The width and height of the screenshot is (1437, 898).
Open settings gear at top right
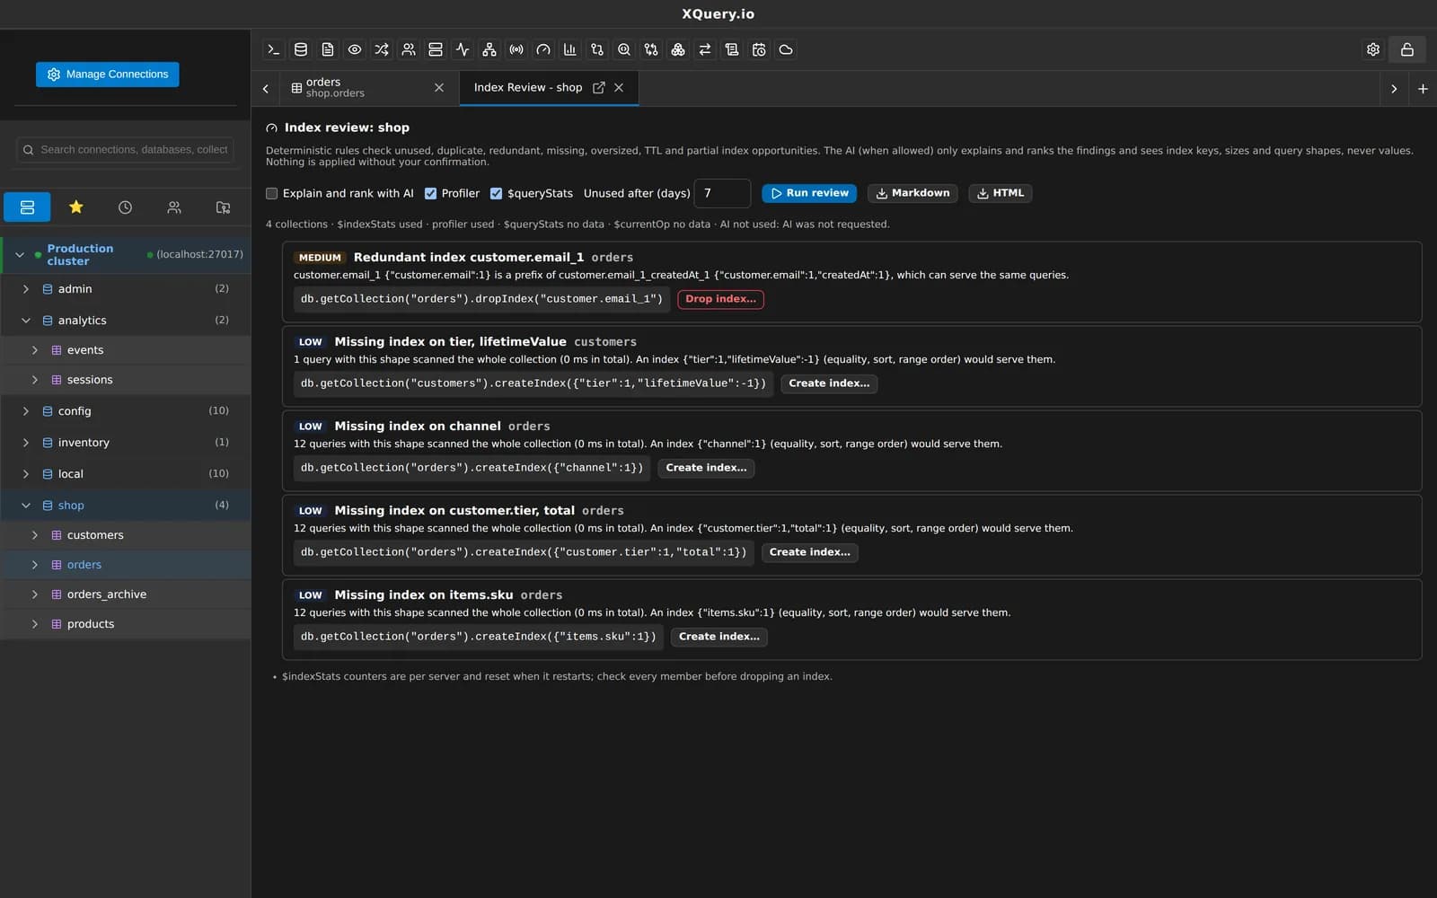[1373, 50]
